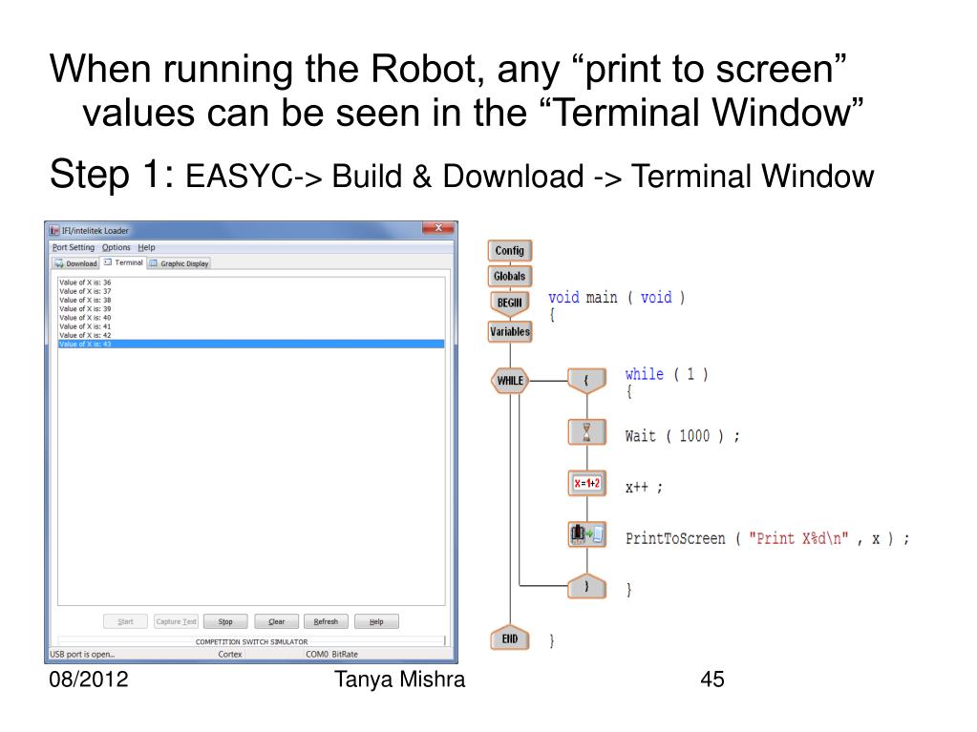Click 'void main ( void )' code line
Screen dimensions: 977x732
pos(616,298)
